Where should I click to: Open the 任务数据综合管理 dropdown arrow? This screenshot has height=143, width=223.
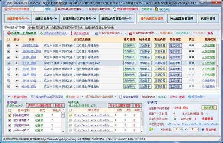pos(157,33)
